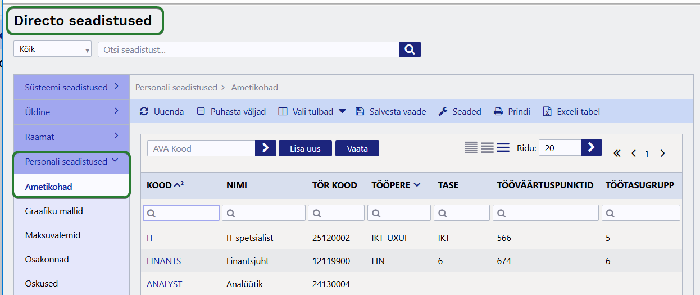Save the view with Salvesta vaade

391,112
